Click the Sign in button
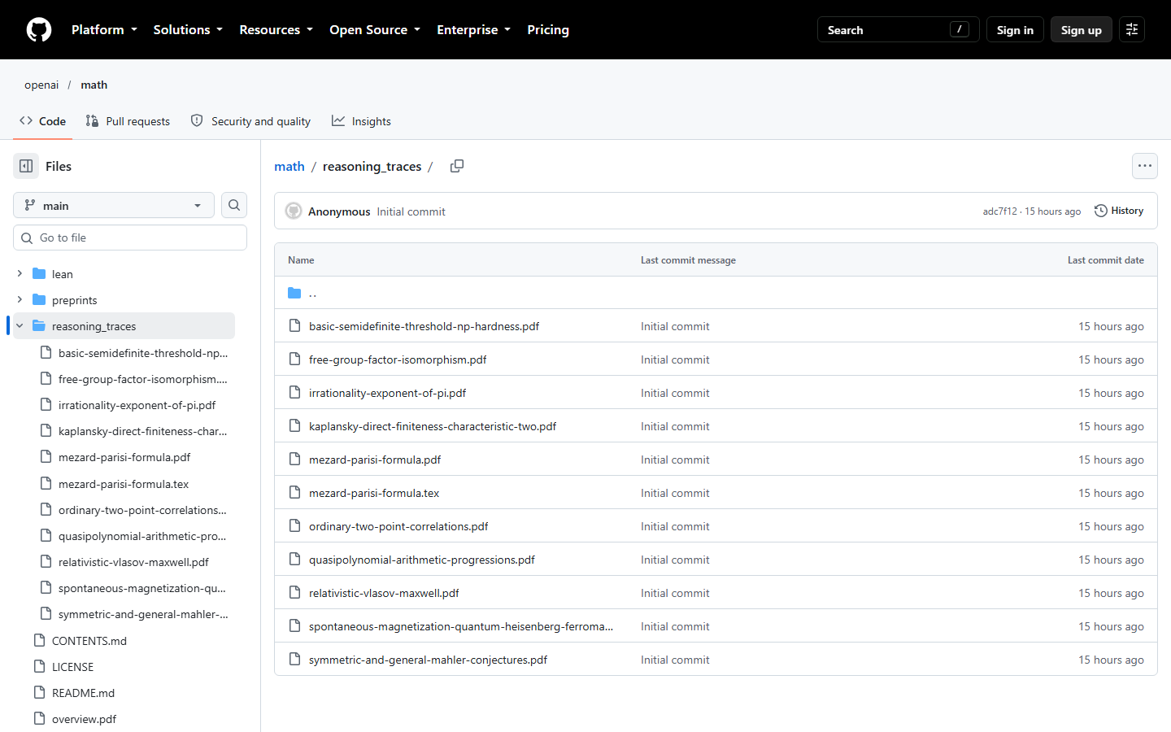 pos(1015,29)
